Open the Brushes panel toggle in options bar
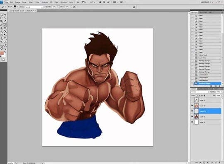The width and height of the screenshot is (224, 164). [x=134, y=7]
